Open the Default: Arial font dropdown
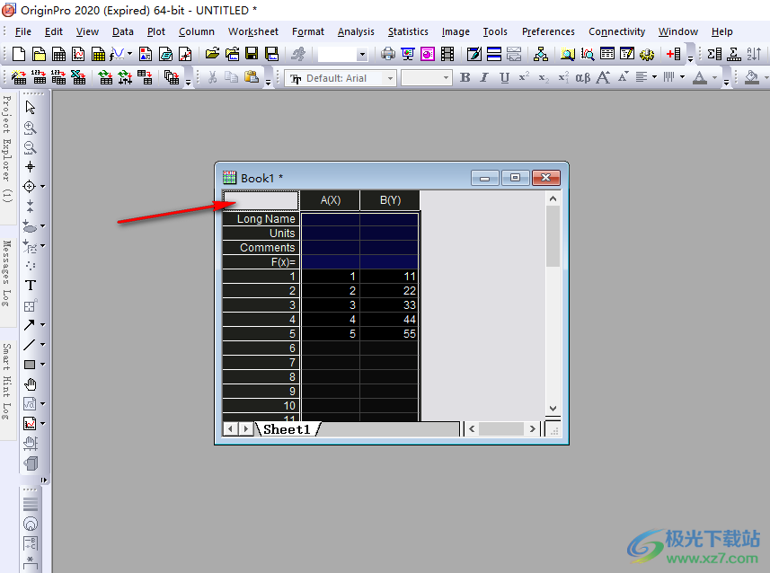The height and width of the screenshot is (573, 770). [341, 78]
